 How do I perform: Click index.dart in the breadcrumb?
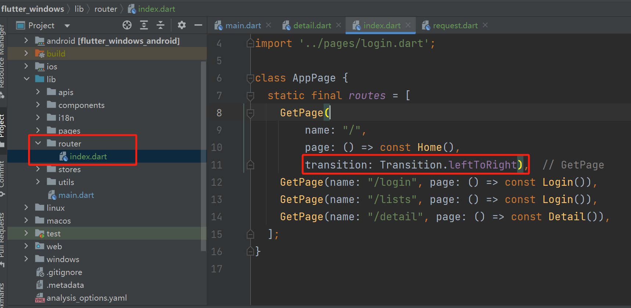(x=156, y=9)
